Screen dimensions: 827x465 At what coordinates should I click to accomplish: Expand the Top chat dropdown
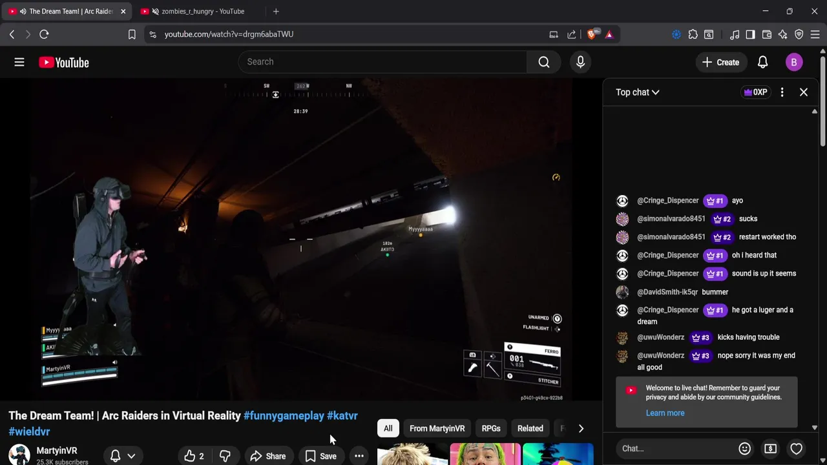coord(638,92)
